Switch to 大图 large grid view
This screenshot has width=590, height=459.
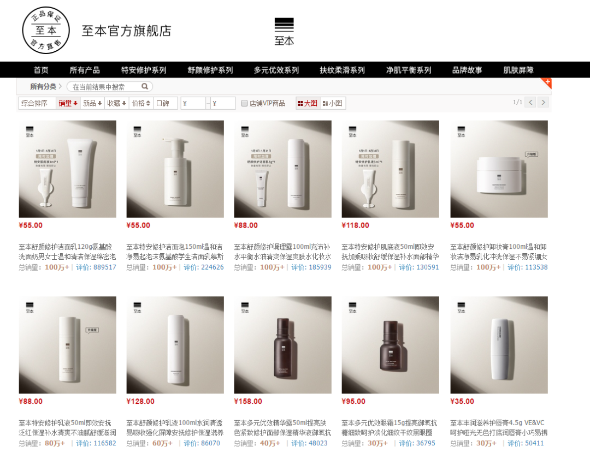[x=308, y=103]
